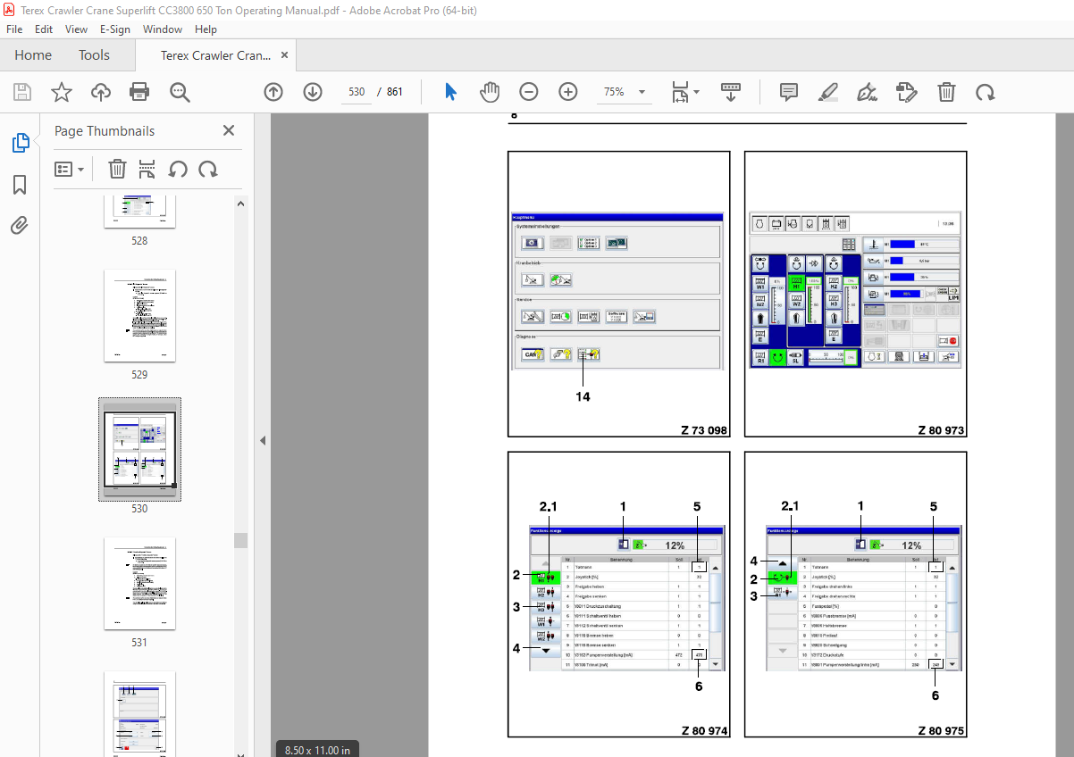Select the Terex Crawler Crane document tab
This screenshot has height=757, width=1074.
(x=215, y=55)
